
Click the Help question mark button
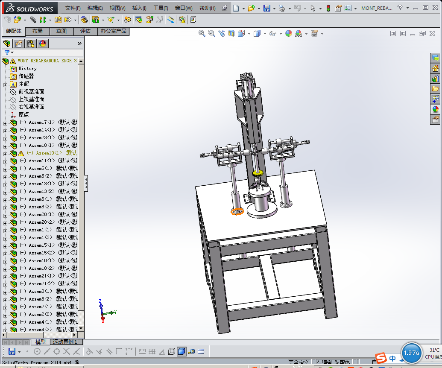click(x=400, y=8)
